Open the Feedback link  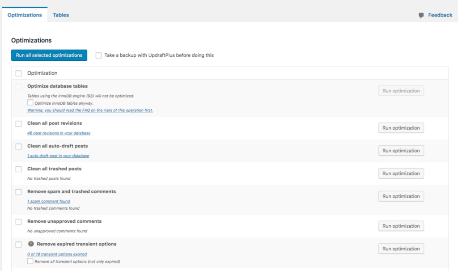(440, 15)
